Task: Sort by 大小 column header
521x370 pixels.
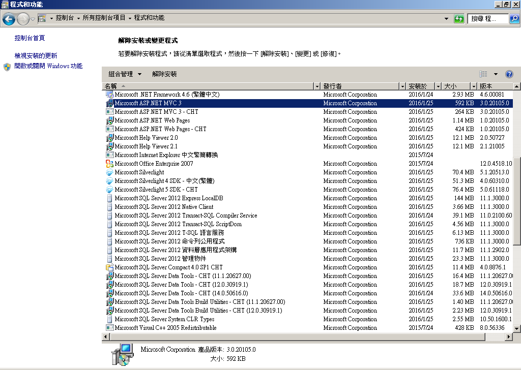Action: click(x=456, y=86)
